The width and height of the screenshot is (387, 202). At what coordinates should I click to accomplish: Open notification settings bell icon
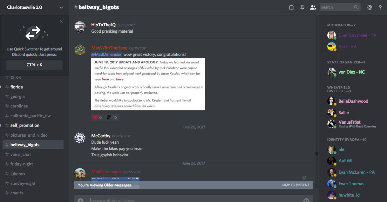tap(291, 7)
